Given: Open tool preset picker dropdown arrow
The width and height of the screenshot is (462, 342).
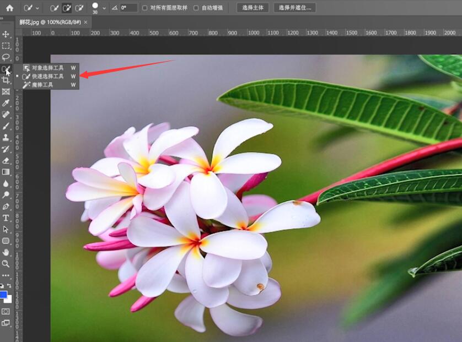Looking at the screenshot, I should [37, 8].
